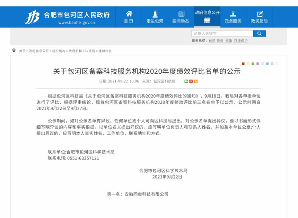Screen dimensions: 298x218
Task: Select the pagoda icon for 走进包河
Action: (x=155, y=13)
